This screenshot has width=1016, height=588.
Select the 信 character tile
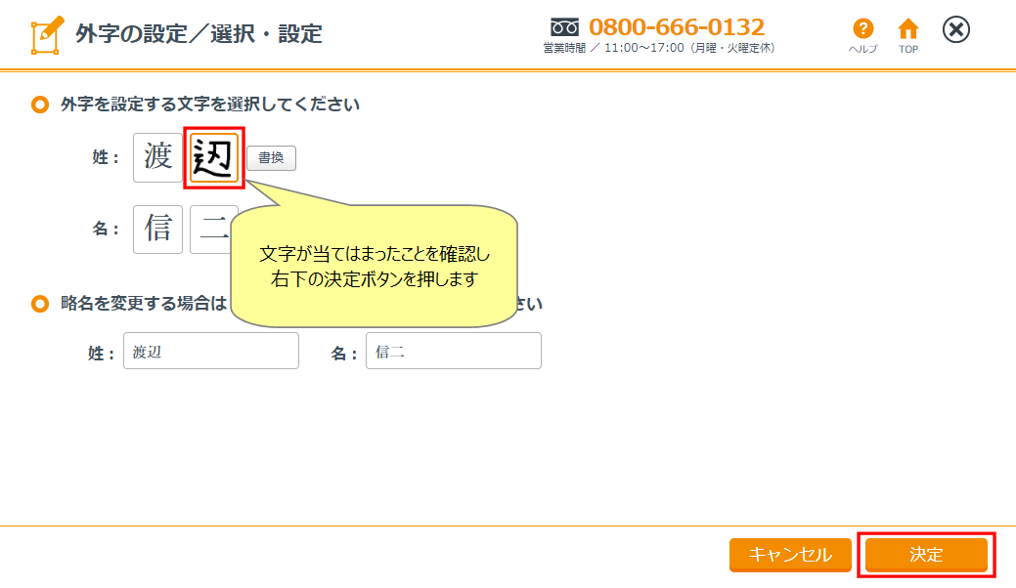[158, 229]
